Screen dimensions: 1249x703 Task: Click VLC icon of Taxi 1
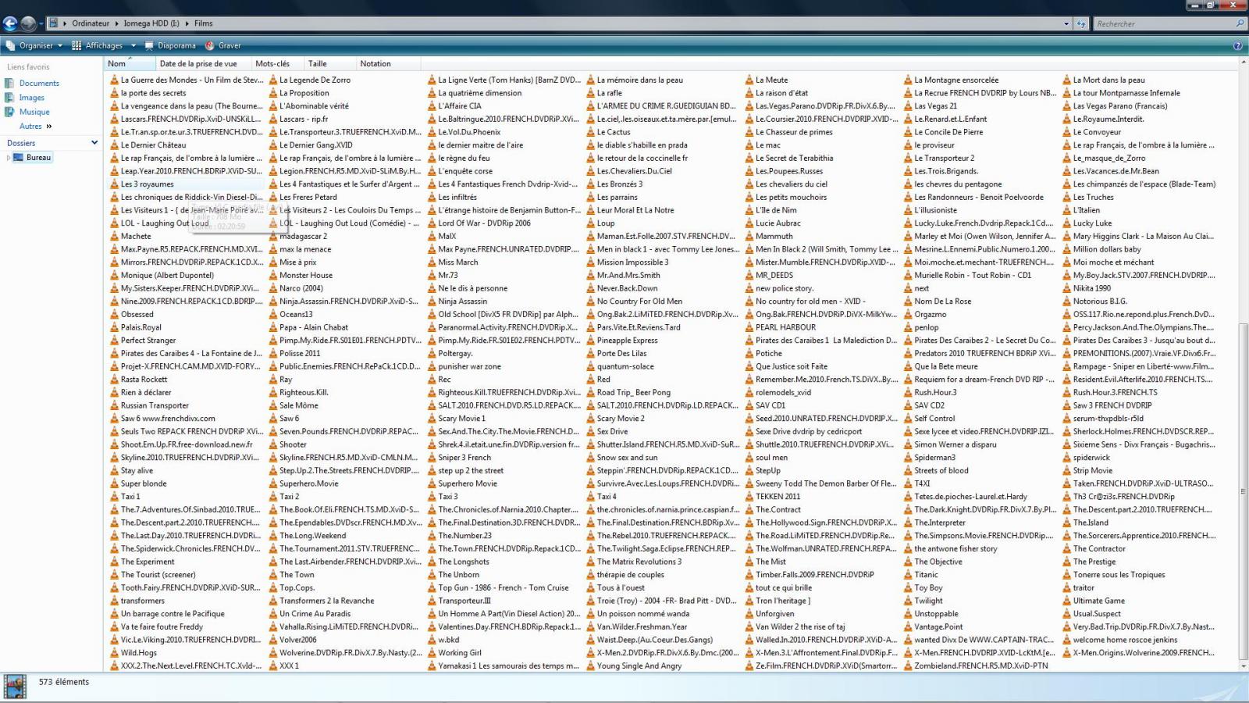(114, 496)
